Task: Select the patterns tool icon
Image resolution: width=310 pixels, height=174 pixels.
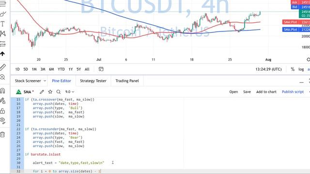Action: pyautogui.click(x=3, y=33)
